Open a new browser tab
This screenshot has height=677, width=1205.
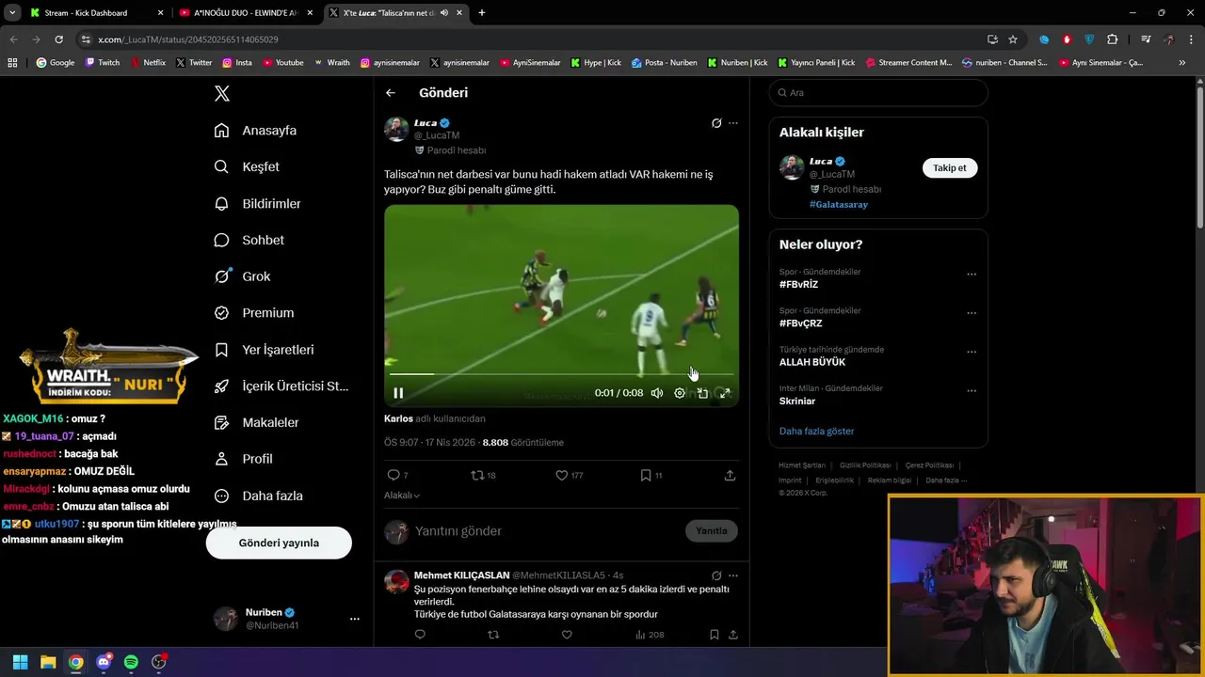482,13
